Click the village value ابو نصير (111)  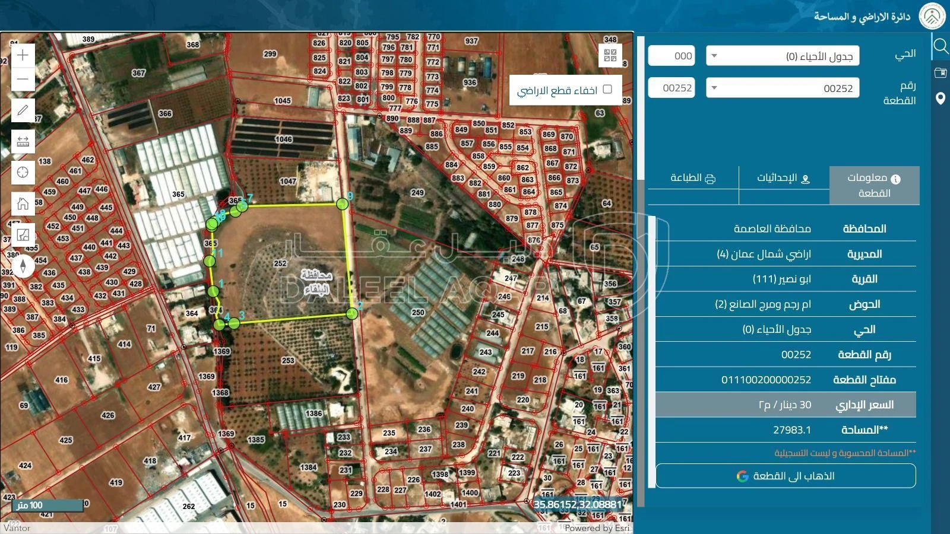click(x=781, y=279)
